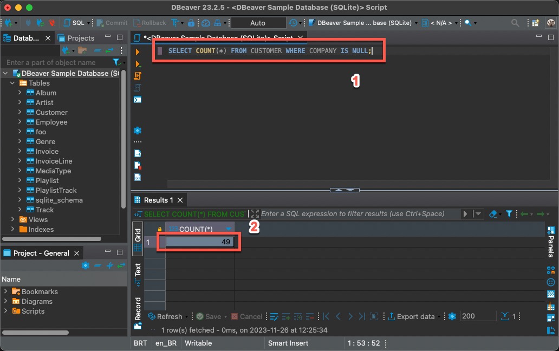
Task: Expand the Indexes folder
Action: [x=12, y=229]
